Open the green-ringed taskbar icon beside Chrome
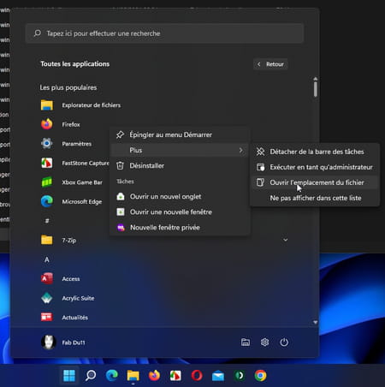This screenshot has width=385, height=387. 240,376
